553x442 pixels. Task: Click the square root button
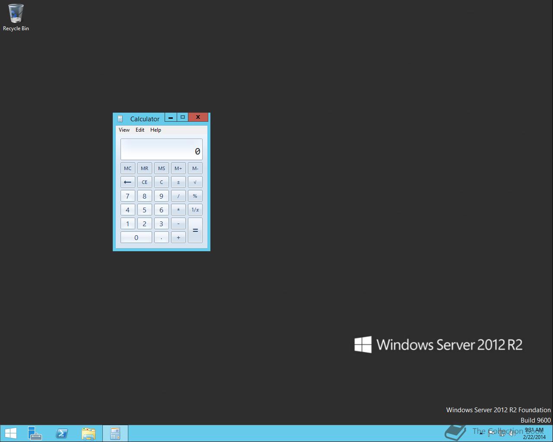[x=195, y=182]
